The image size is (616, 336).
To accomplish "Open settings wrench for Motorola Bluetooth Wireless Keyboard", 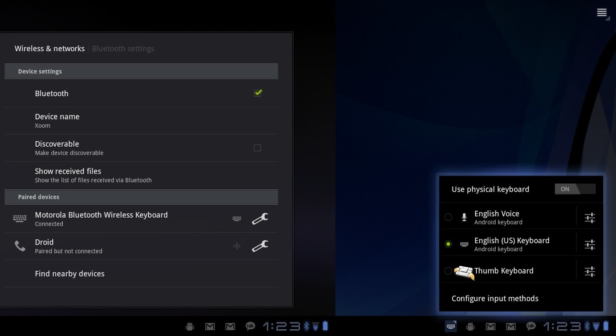I will (x=260, y=219).
